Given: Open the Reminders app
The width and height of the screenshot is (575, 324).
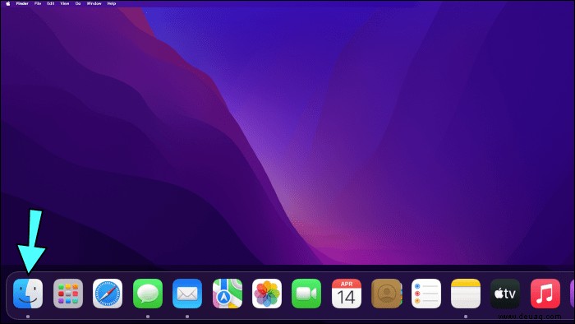Looking at the screenshot, I should point(425,294).
